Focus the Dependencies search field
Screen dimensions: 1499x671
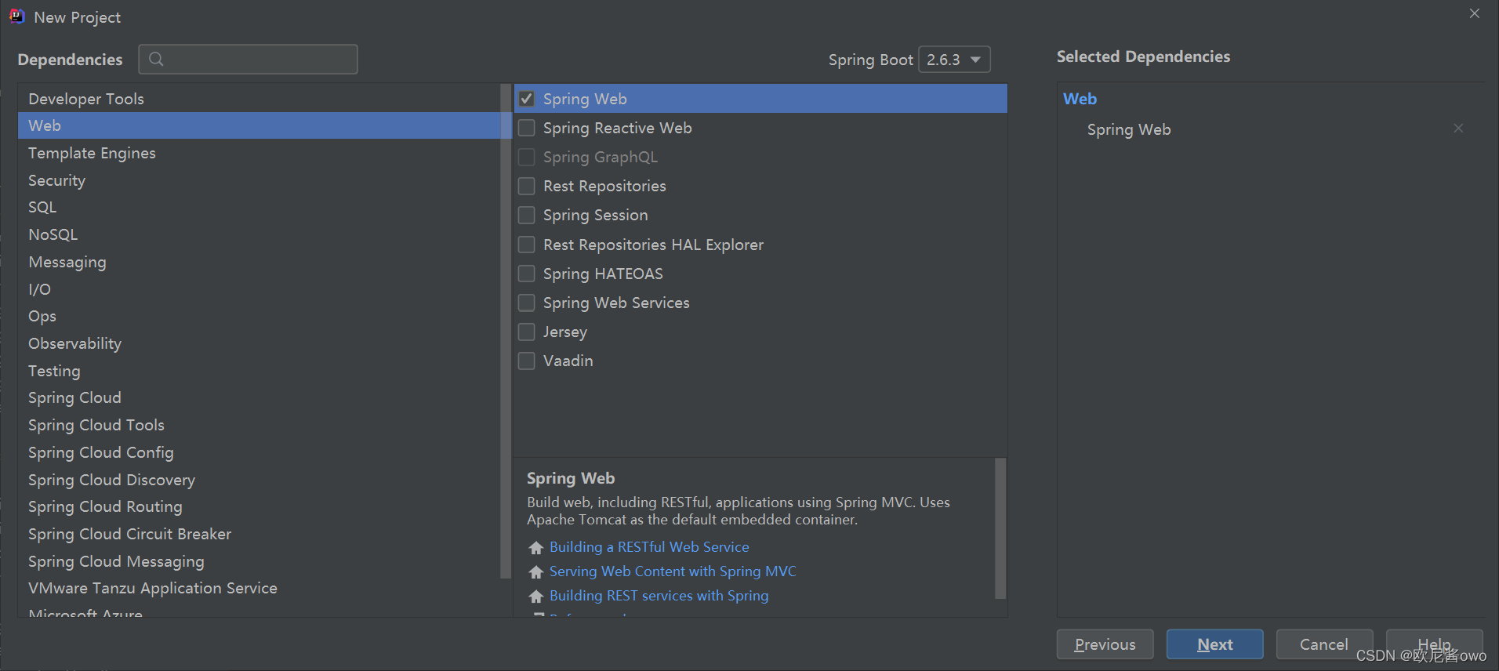coord(248,59)
